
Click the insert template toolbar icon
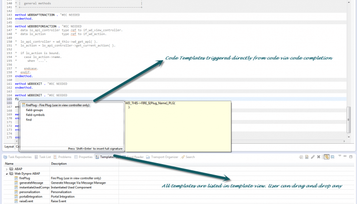[x=301, y=157]
